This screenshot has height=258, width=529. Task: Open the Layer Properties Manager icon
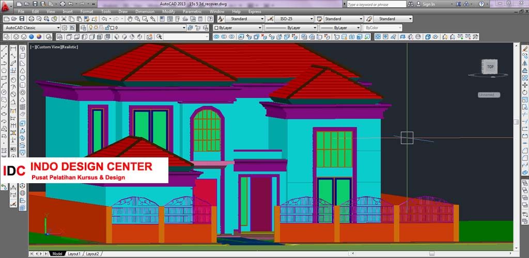(x=83, y=28)
